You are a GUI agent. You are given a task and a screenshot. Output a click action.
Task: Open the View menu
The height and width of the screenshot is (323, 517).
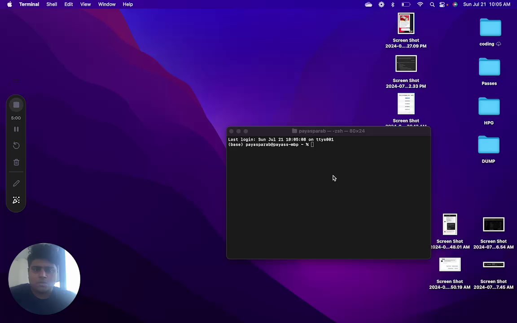[85, 4]
